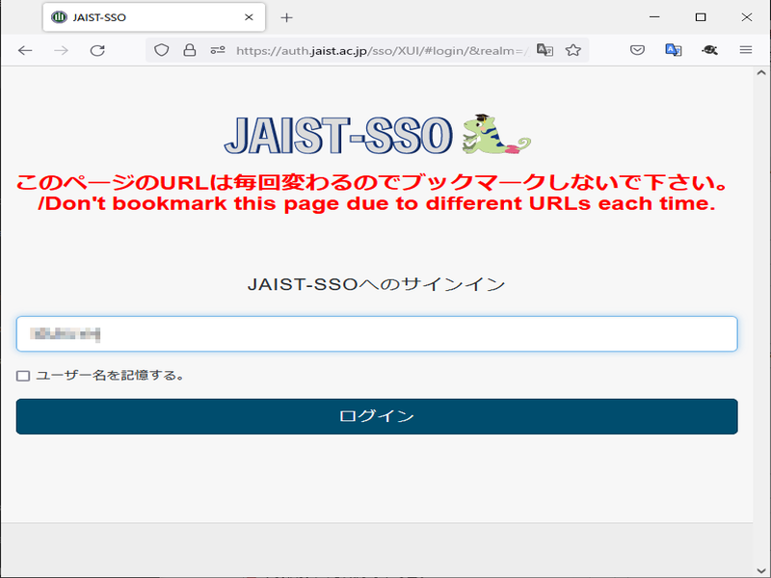
Task: Click the ログイン button
Action: 377,416
